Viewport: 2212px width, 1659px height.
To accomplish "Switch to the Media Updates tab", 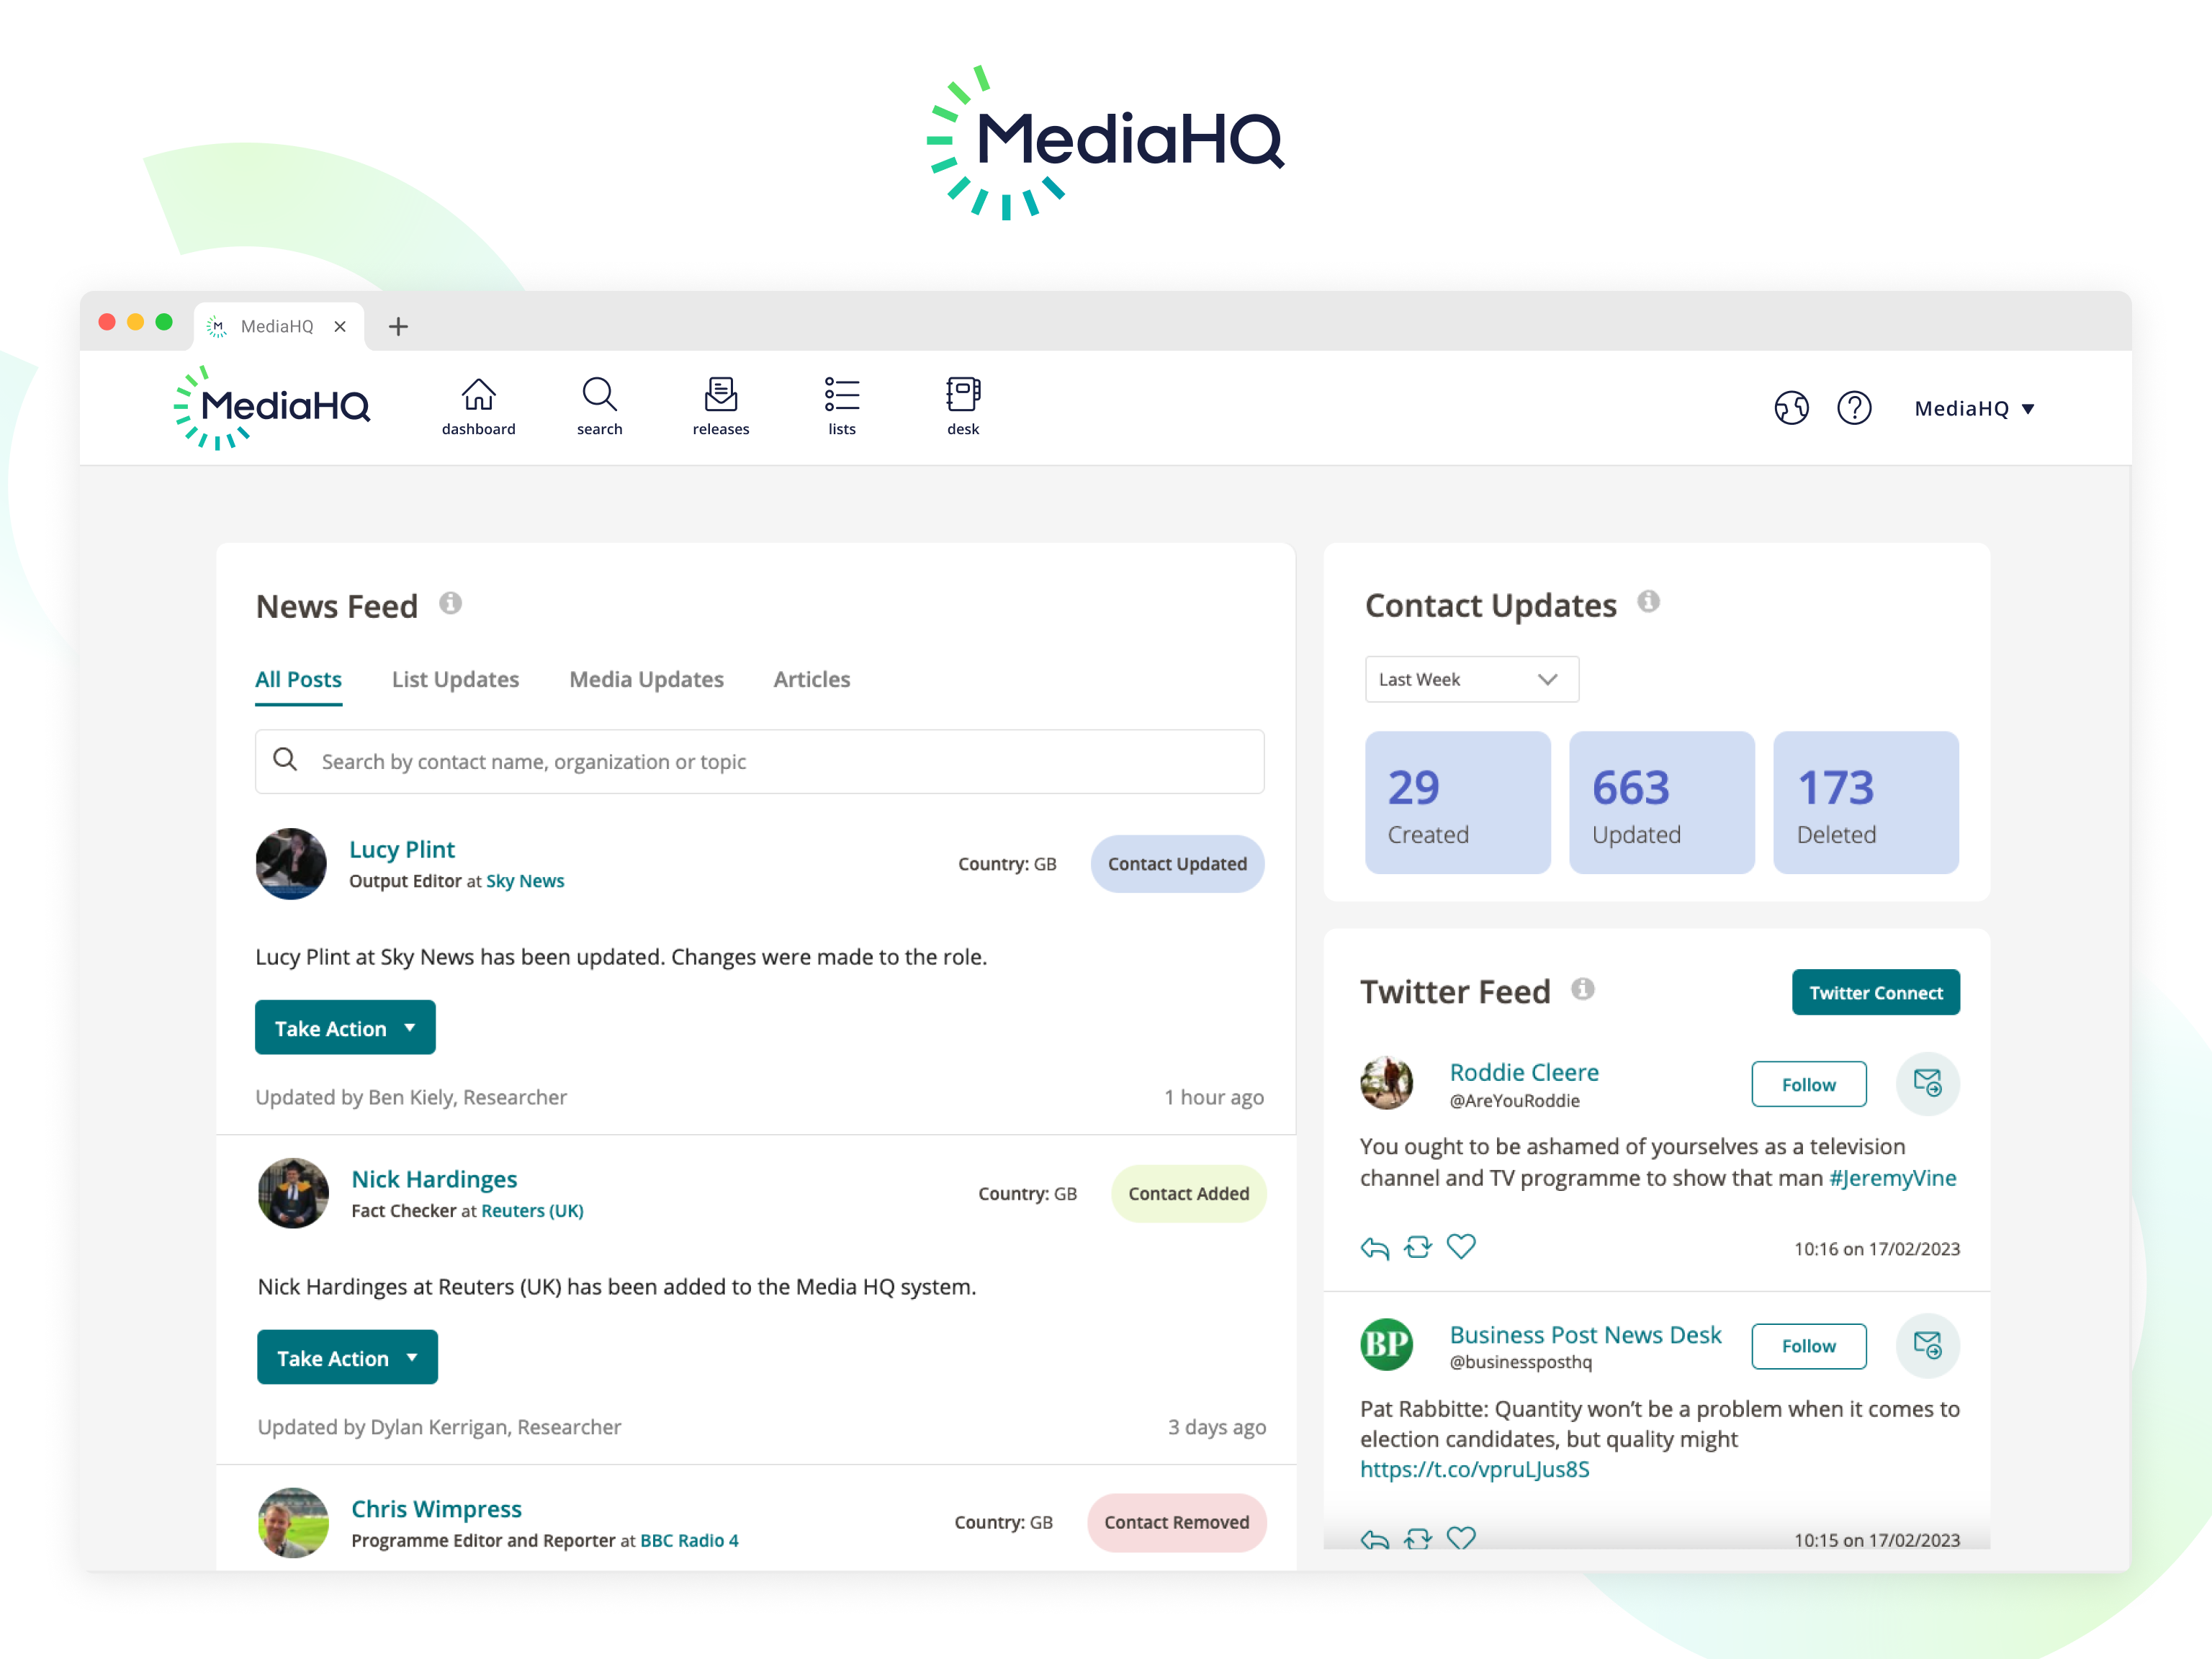I will click(646, 679).
